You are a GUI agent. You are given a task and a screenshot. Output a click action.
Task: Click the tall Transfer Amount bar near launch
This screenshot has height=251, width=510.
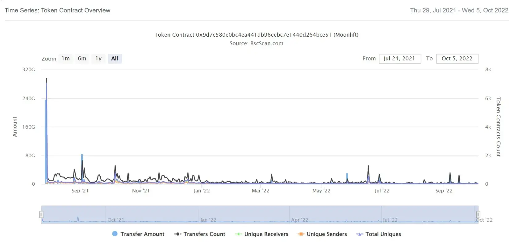point(46,142)
